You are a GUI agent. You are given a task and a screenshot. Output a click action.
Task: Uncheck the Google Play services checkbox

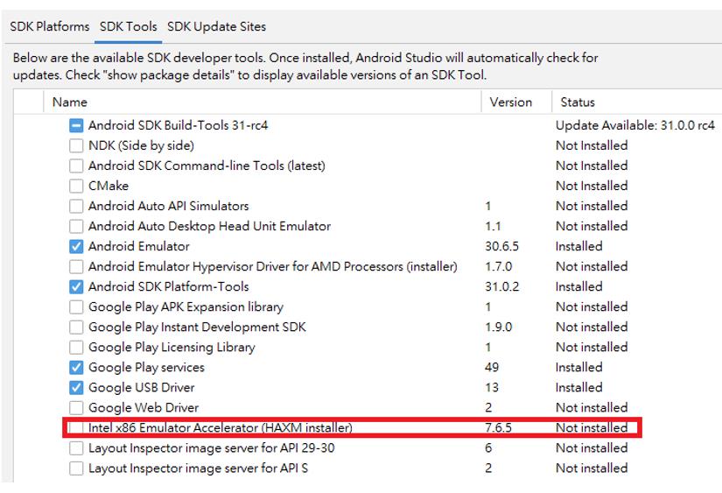point(77,368)
